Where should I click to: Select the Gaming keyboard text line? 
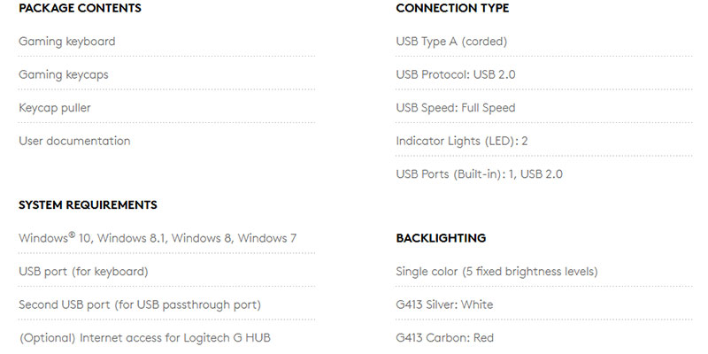click(67, 42)
